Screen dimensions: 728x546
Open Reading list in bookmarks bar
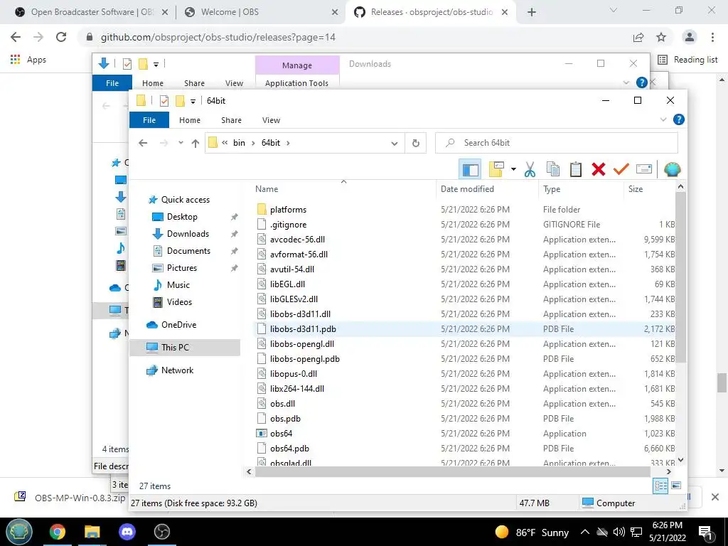pyautogui.click(x=687, y=60)
